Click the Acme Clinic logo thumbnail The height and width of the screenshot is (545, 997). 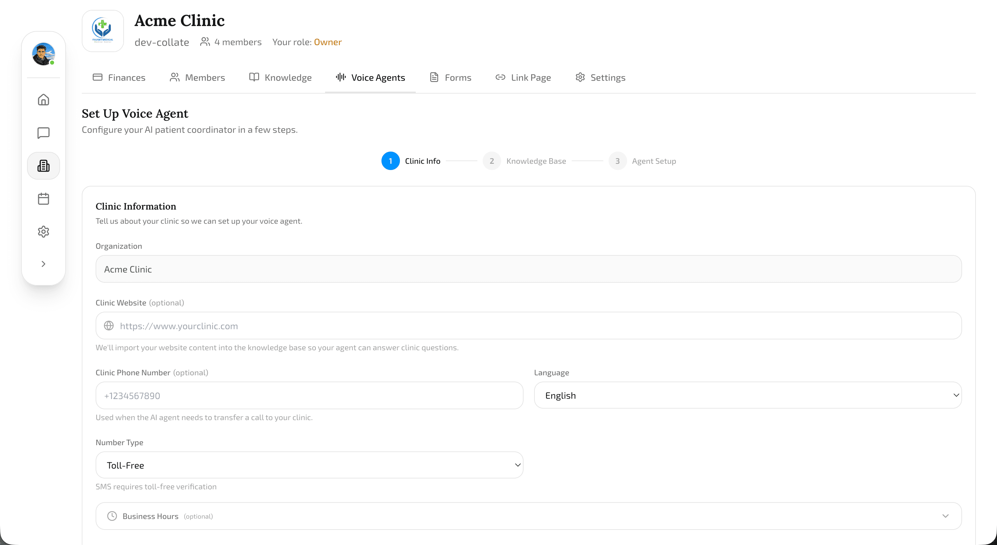coord(103,31)
